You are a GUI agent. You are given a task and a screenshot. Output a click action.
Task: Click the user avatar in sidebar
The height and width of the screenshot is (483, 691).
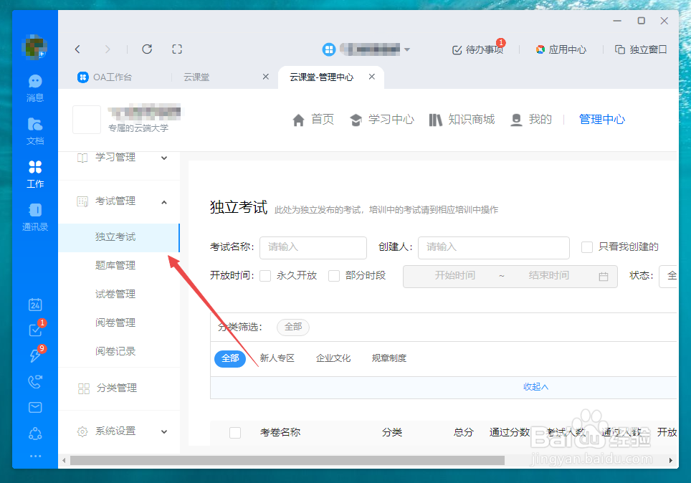pyautogui.click(x=35, y=47)
